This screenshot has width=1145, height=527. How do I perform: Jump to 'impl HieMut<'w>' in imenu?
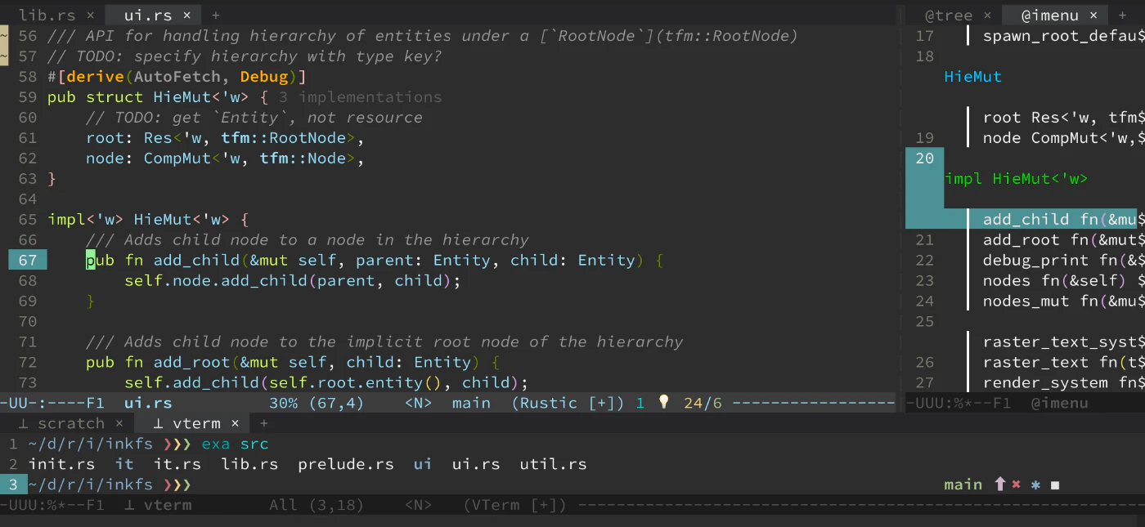point(1017,178)
